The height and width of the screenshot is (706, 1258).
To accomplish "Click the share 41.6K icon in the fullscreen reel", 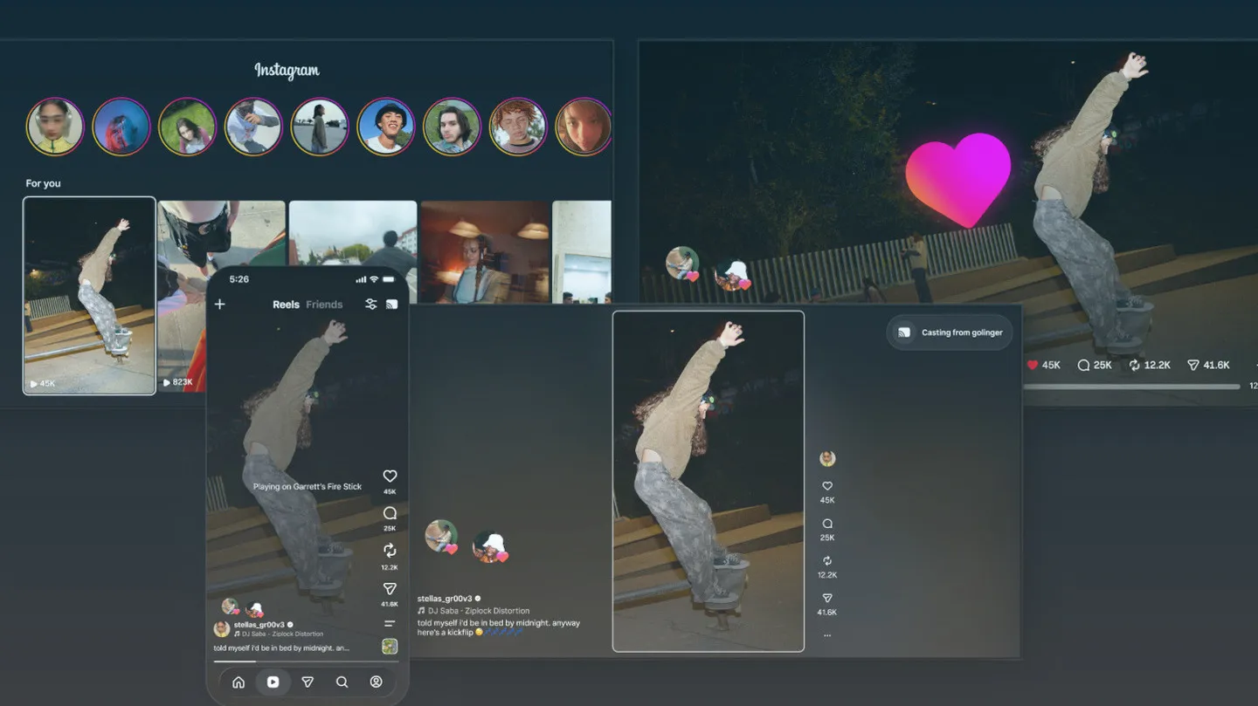I will click(1192, 365).
